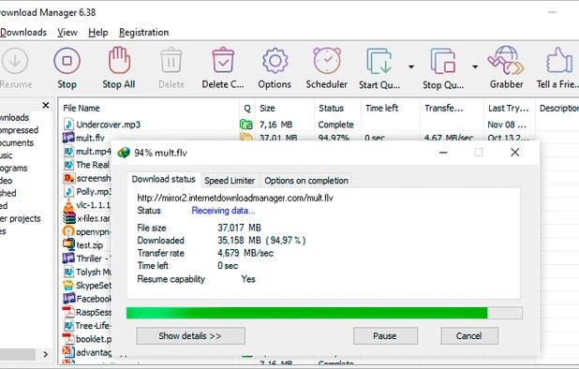Click the Stop toolbar icon
The height and width of the screenshot is (369, 579).
pos(67,61)
